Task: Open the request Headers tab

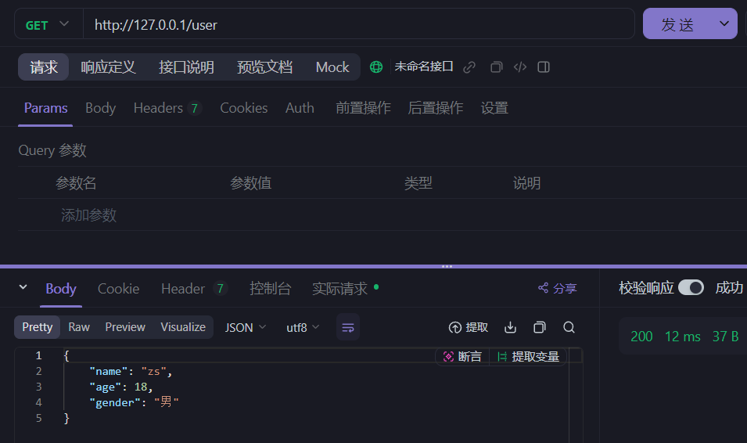Action: (x=167, y=108)
